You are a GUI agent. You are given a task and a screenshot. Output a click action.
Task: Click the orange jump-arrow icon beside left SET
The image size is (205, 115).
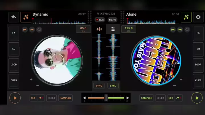click(41, 98)
